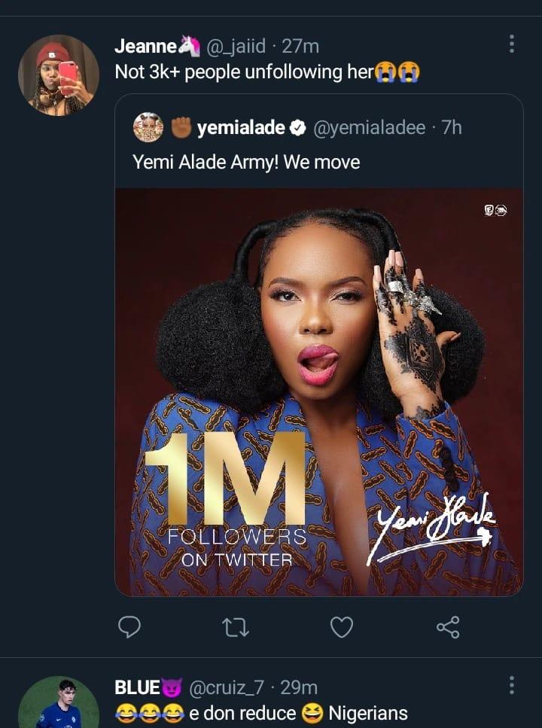Open more options on Jeanne's tweet
This screenshot has width=542, height=728.
(x=512, y=44)
